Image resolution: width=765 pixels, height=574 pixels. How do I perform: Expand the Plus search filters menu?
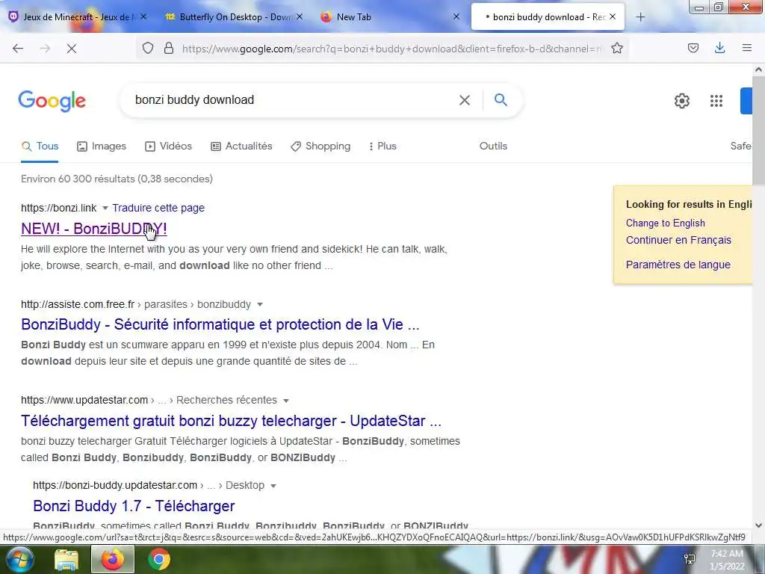pyautogui.click(x=382, y=146)
